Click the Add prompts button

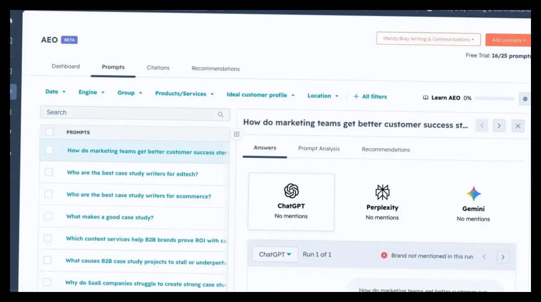508,40
